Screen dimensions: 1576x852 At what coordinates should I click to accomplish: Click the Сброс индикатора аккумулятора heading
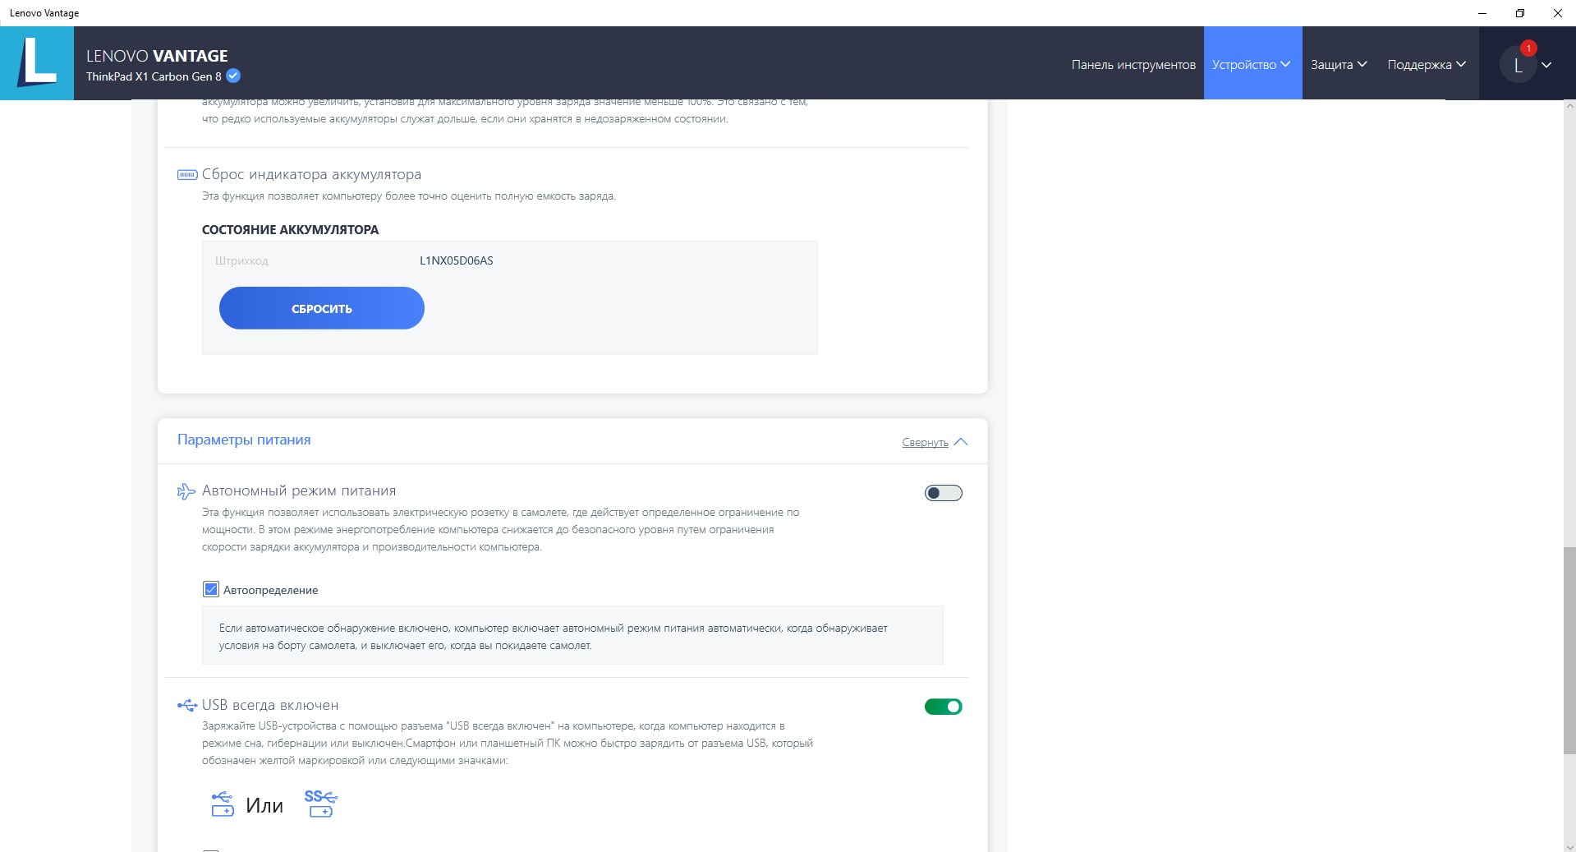point(311,174)
